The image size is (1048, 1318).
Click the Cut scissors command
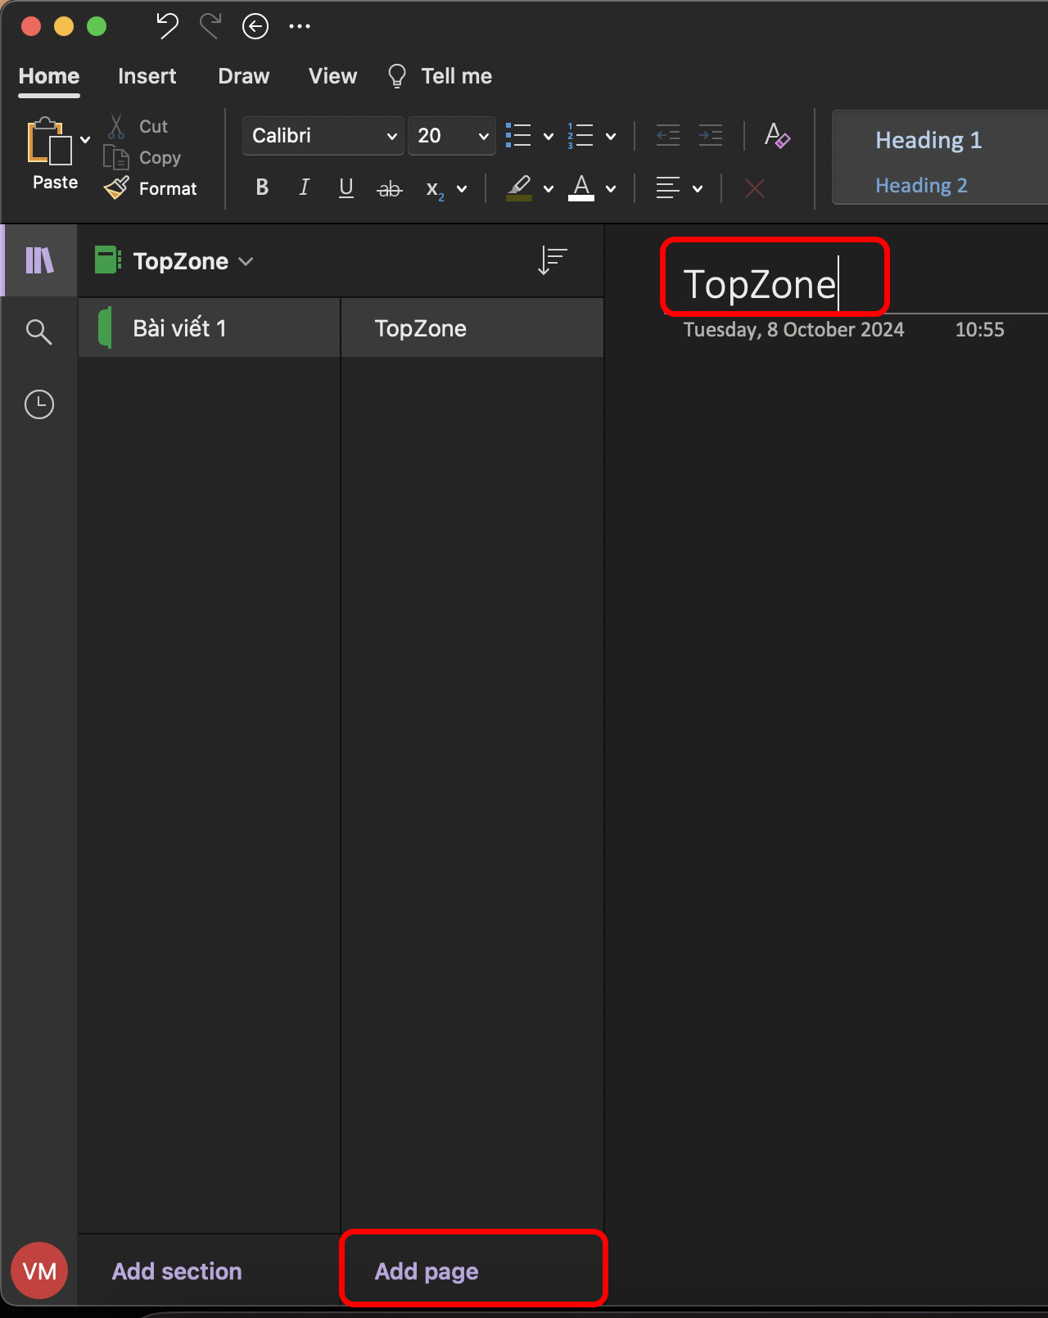[138, 126]
